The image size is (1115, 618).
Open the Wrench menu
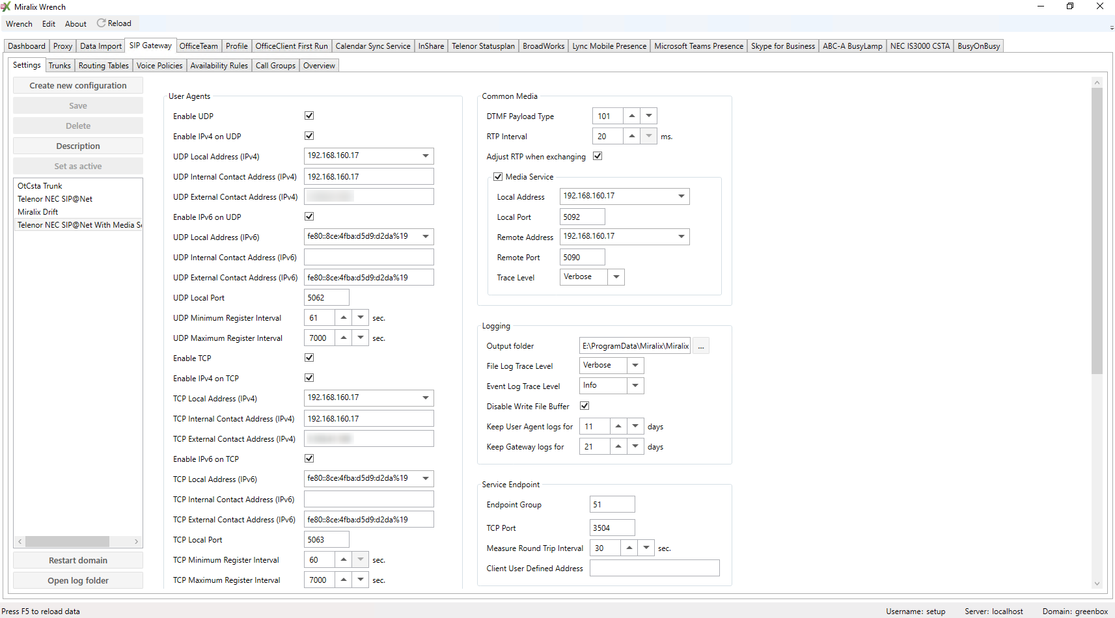click(19, 24)
